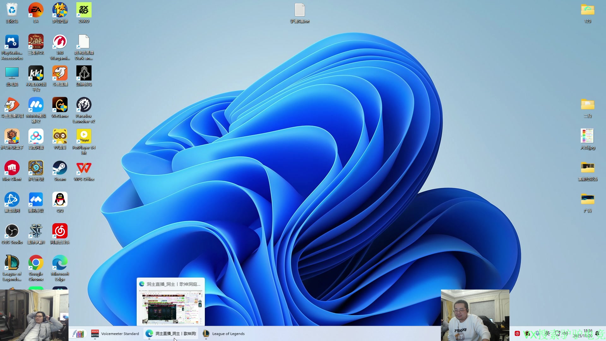Select the WPS Office desktop icon

[x=84, y=168]
